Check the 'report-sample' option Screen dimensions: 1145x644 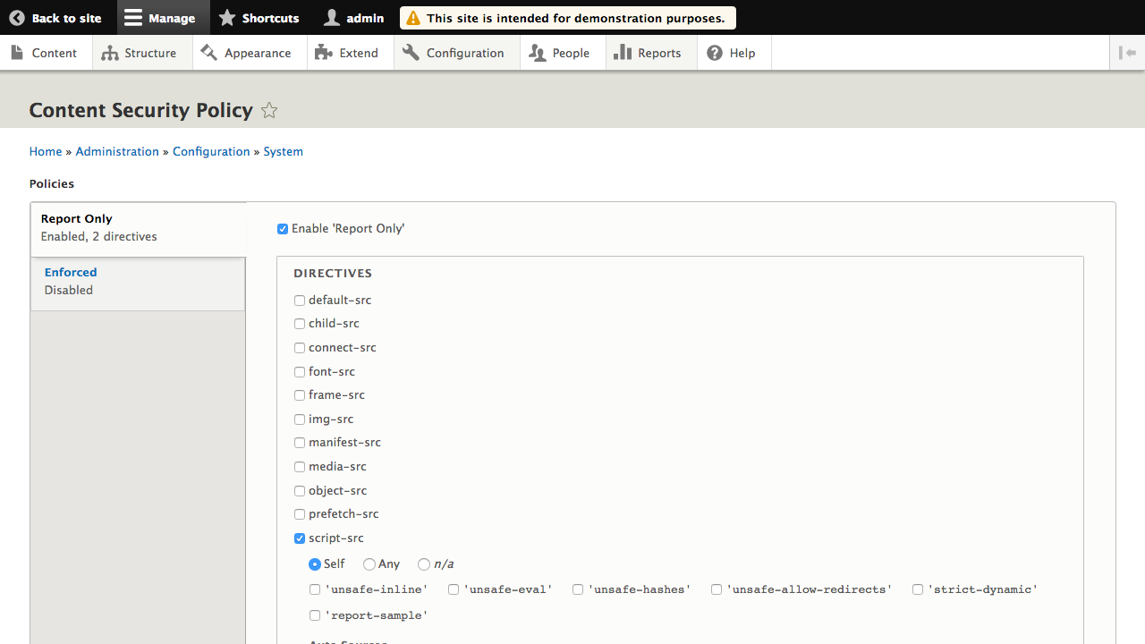coord(315,615)
